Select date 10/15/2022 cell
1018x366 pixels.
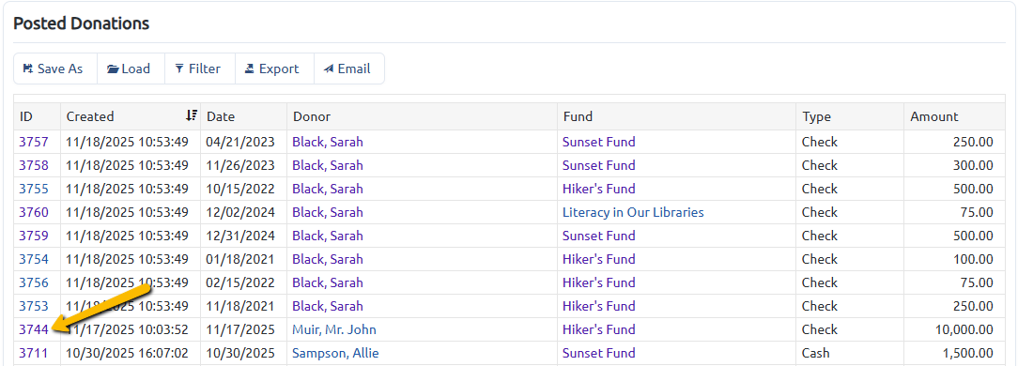[243, 189]
